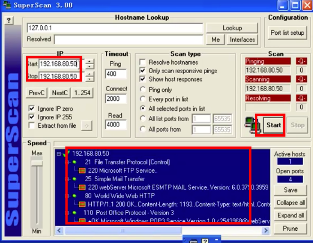Click Collapse all button
Image resolution: width=313 pixels, height=243 pixels.
[290, 203]
